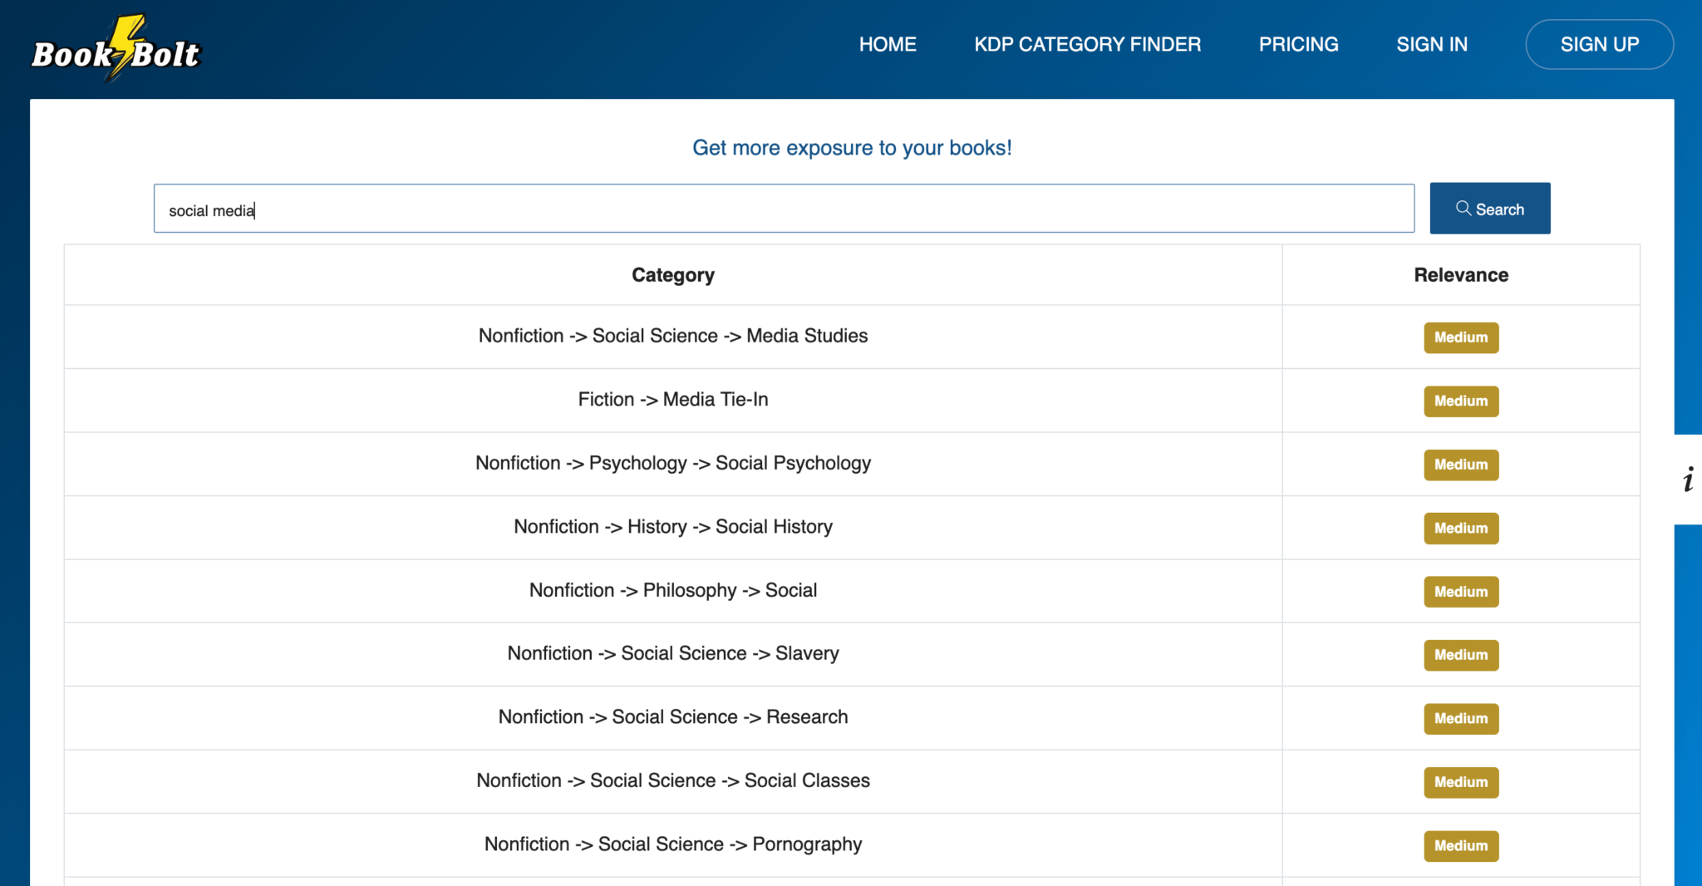Click the Category column header
Screen dimensions: 1702x886
[672, 275]
